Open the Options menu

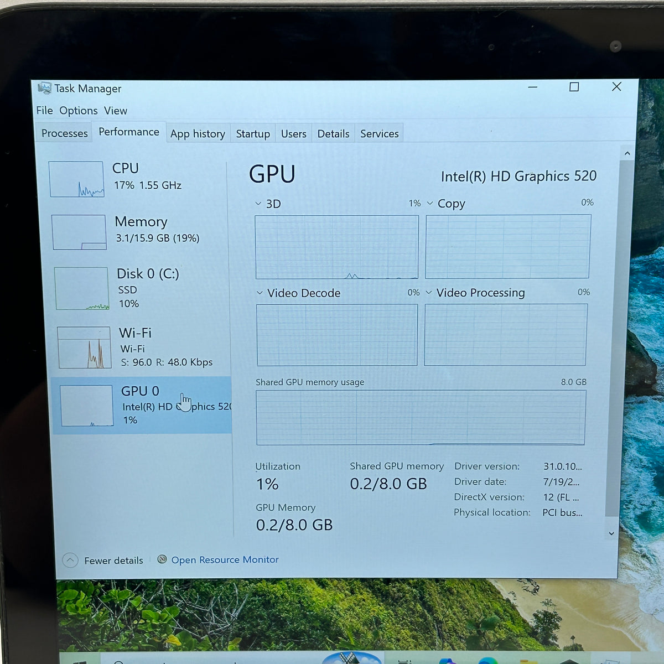click(79, 111)
